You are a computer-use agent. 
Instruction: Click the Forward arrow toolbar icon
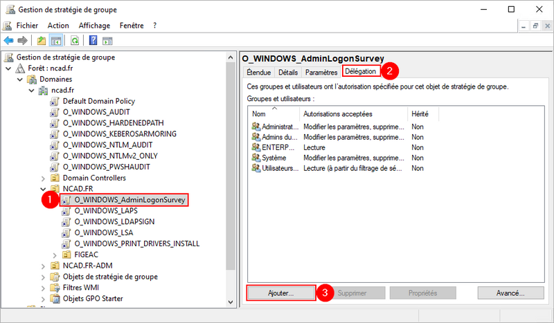point(22,41)
